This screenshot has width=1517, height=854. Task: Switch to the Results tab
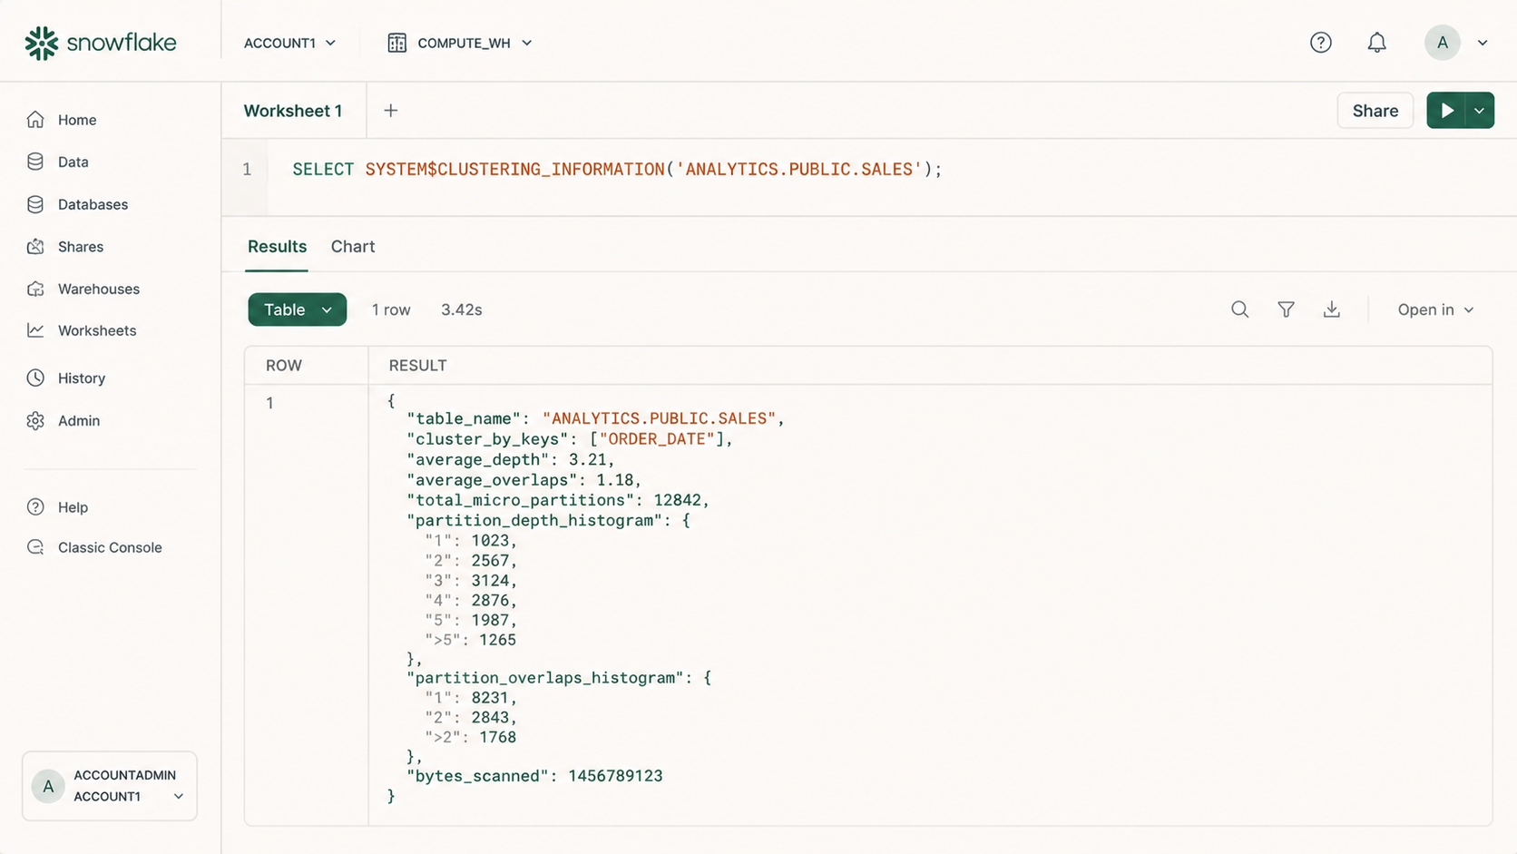tap(277, 247)
